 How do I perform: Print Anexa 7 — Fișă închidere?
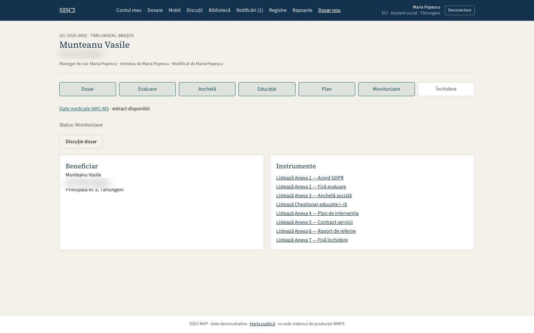pyautogui.click(x=312, y=240)
